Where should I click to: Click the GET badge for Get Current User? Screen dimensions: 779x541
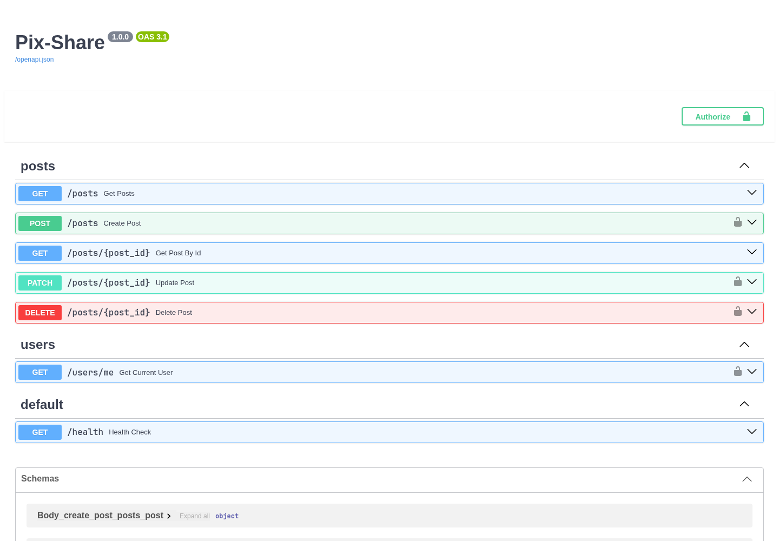pyautogui.click(x=40, y=372)
